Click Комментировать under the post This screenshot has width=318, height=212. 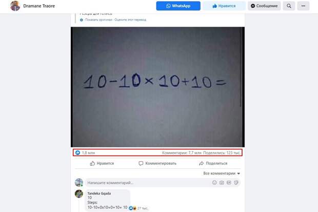[157, 163]
